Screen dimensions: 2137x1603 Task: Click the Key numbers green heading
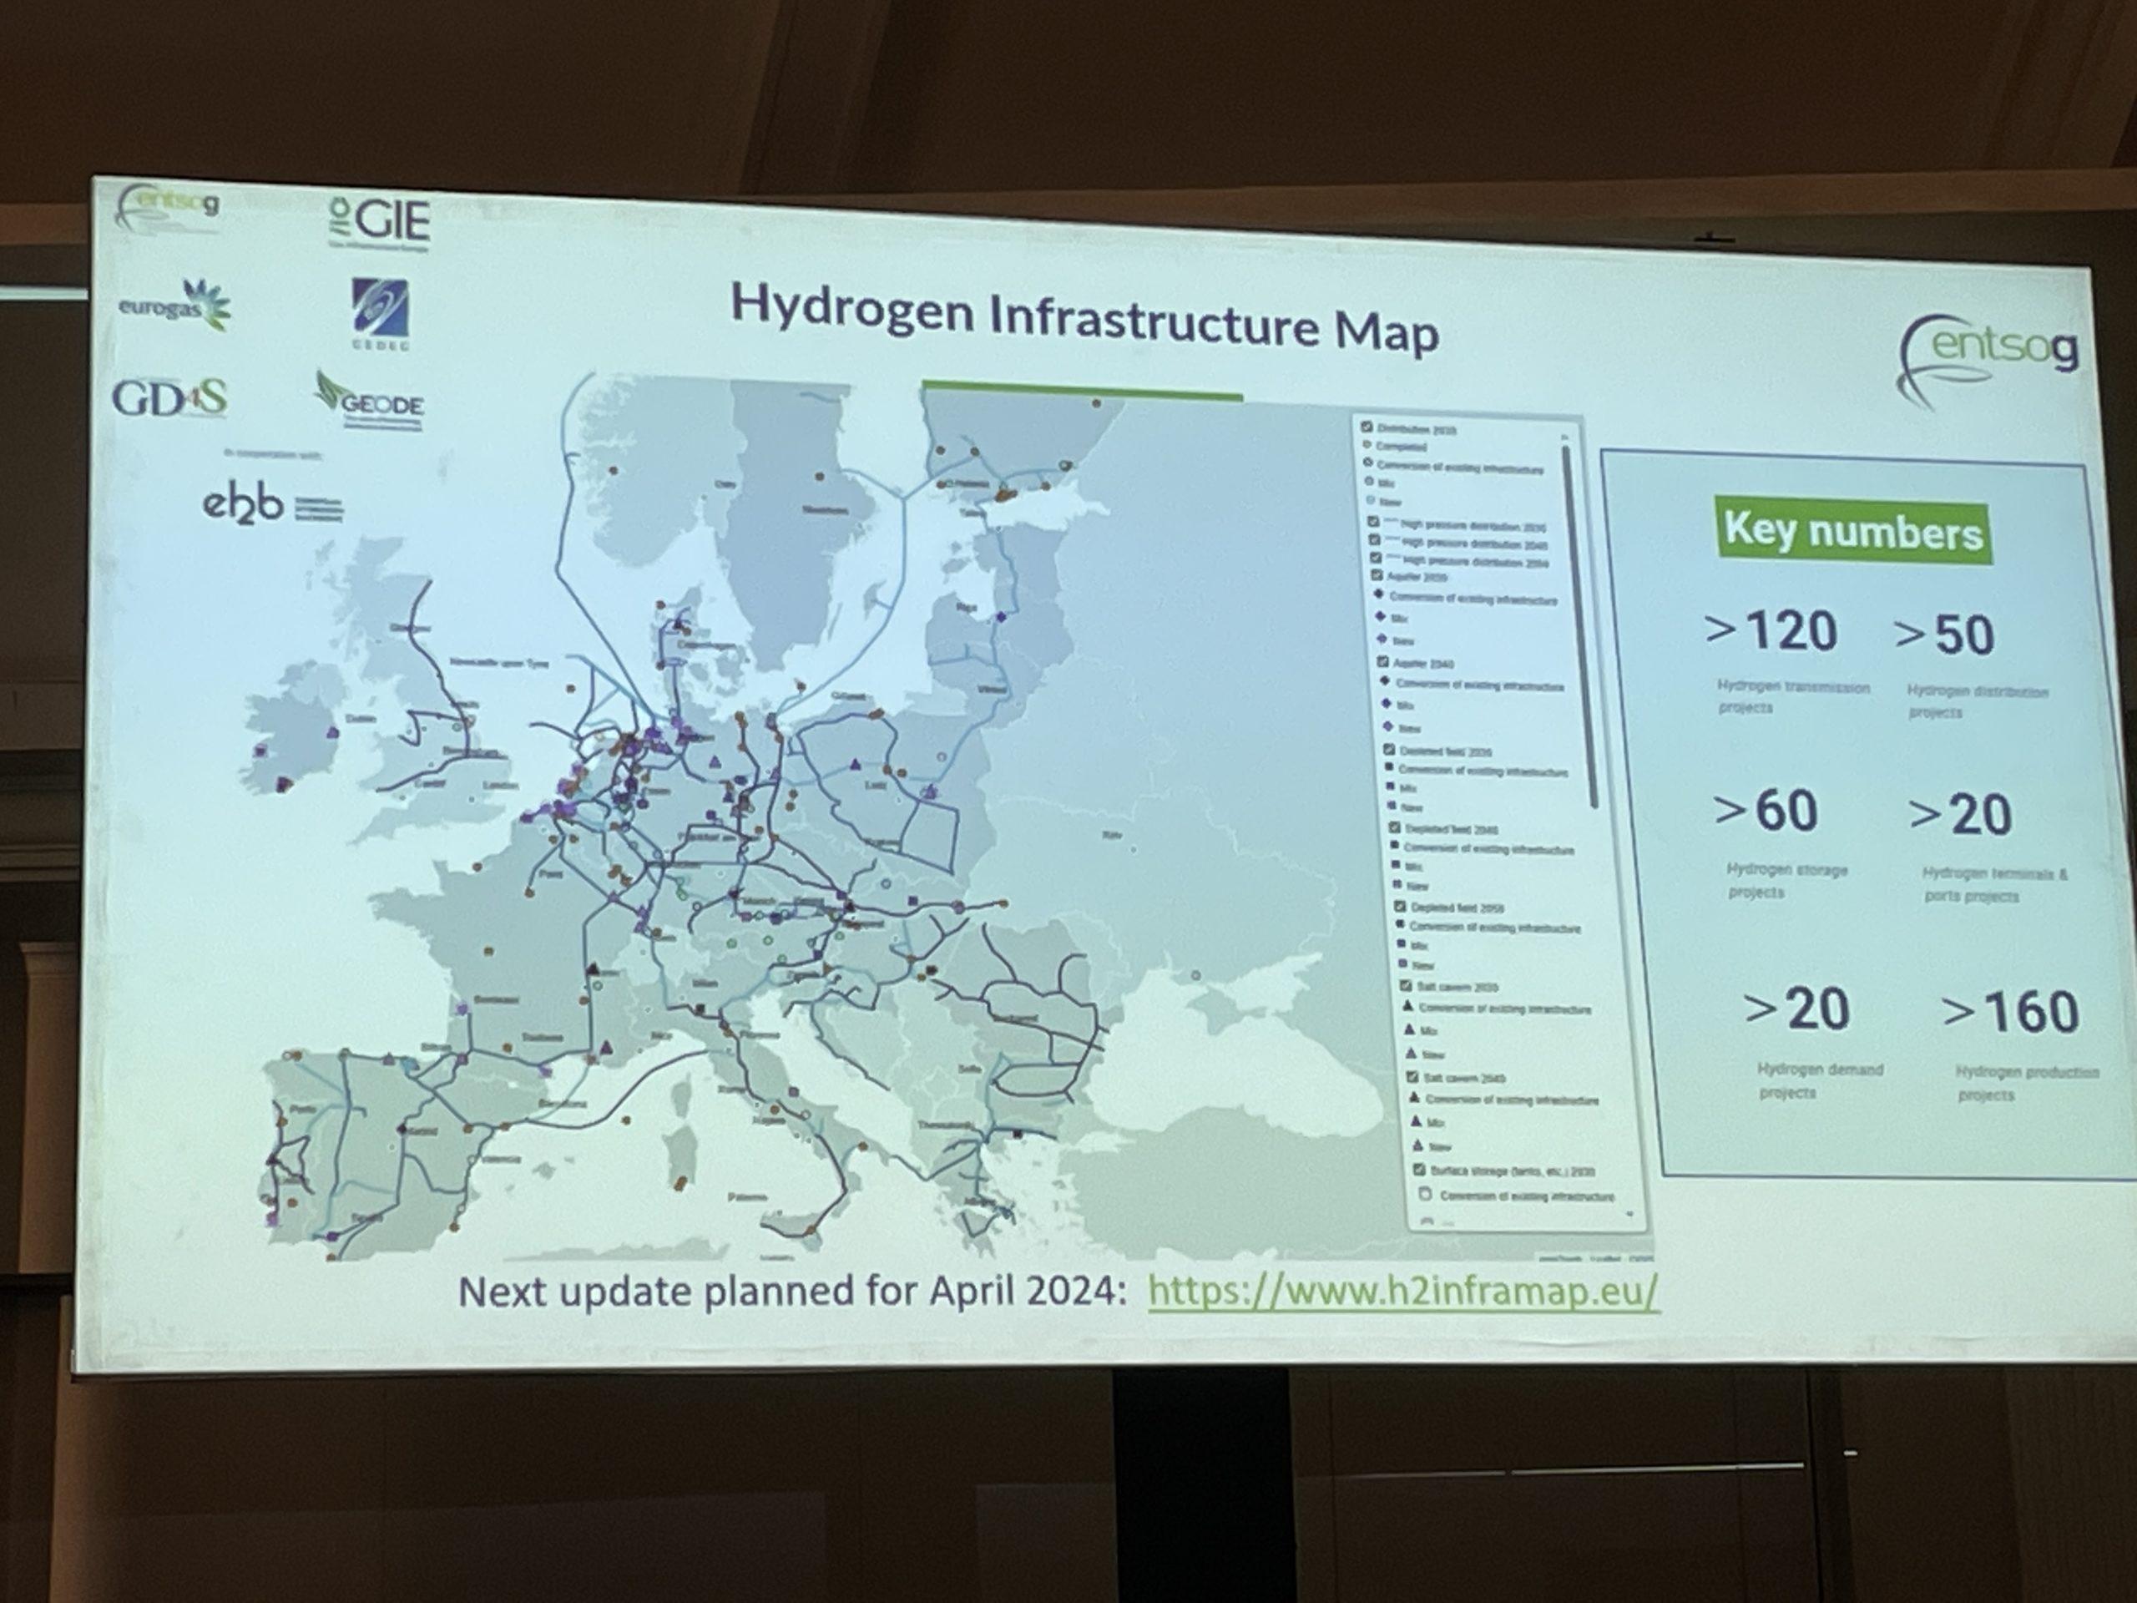1852,530
